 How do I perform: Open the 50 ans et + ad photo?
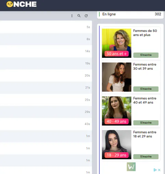coord(116,43)
